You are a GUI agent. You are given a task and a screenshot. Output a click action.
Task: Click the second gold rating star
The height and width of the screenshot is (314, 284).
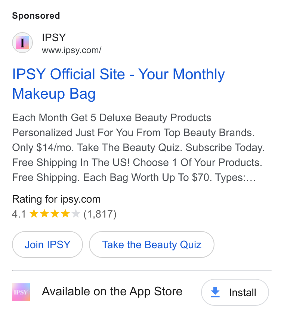point(44,214)
